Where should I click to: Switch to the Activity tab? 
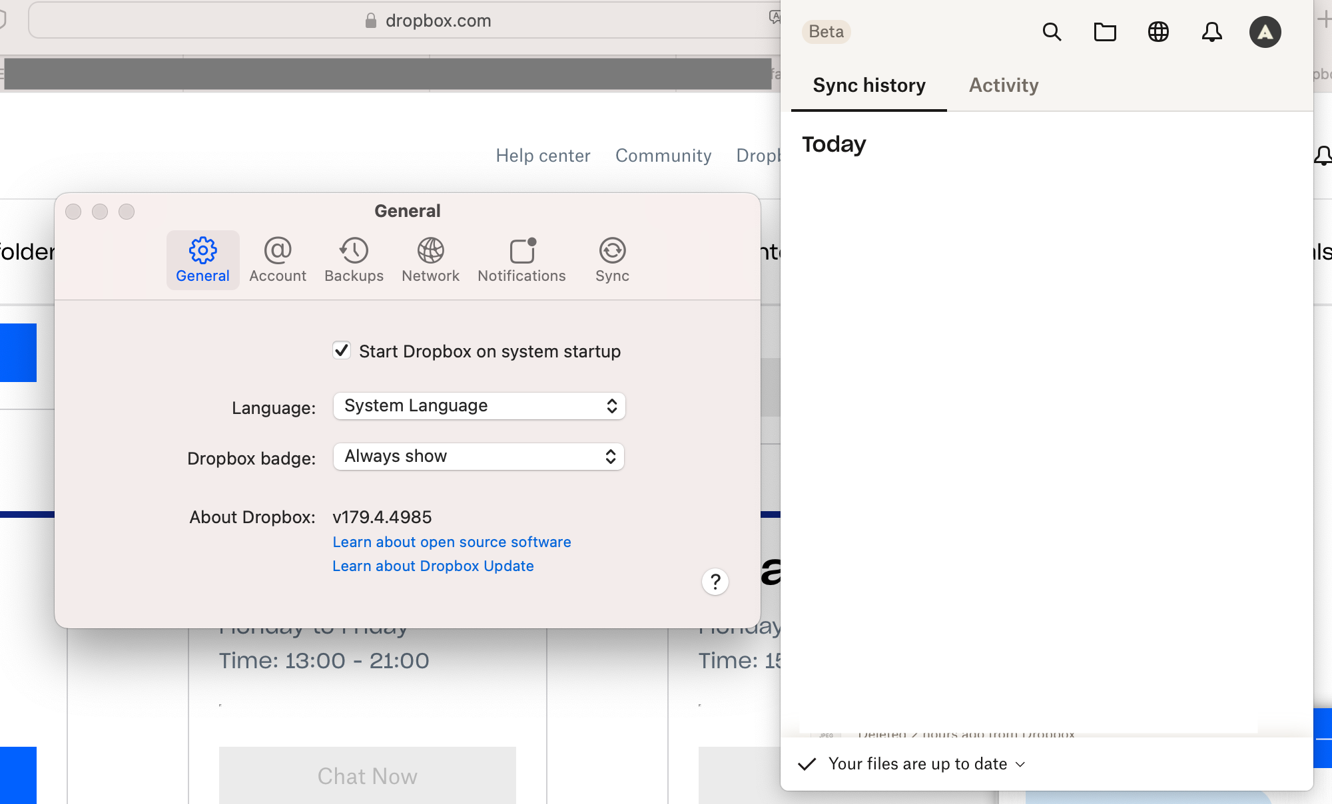pyautogui.click(x=1004, y=85)
